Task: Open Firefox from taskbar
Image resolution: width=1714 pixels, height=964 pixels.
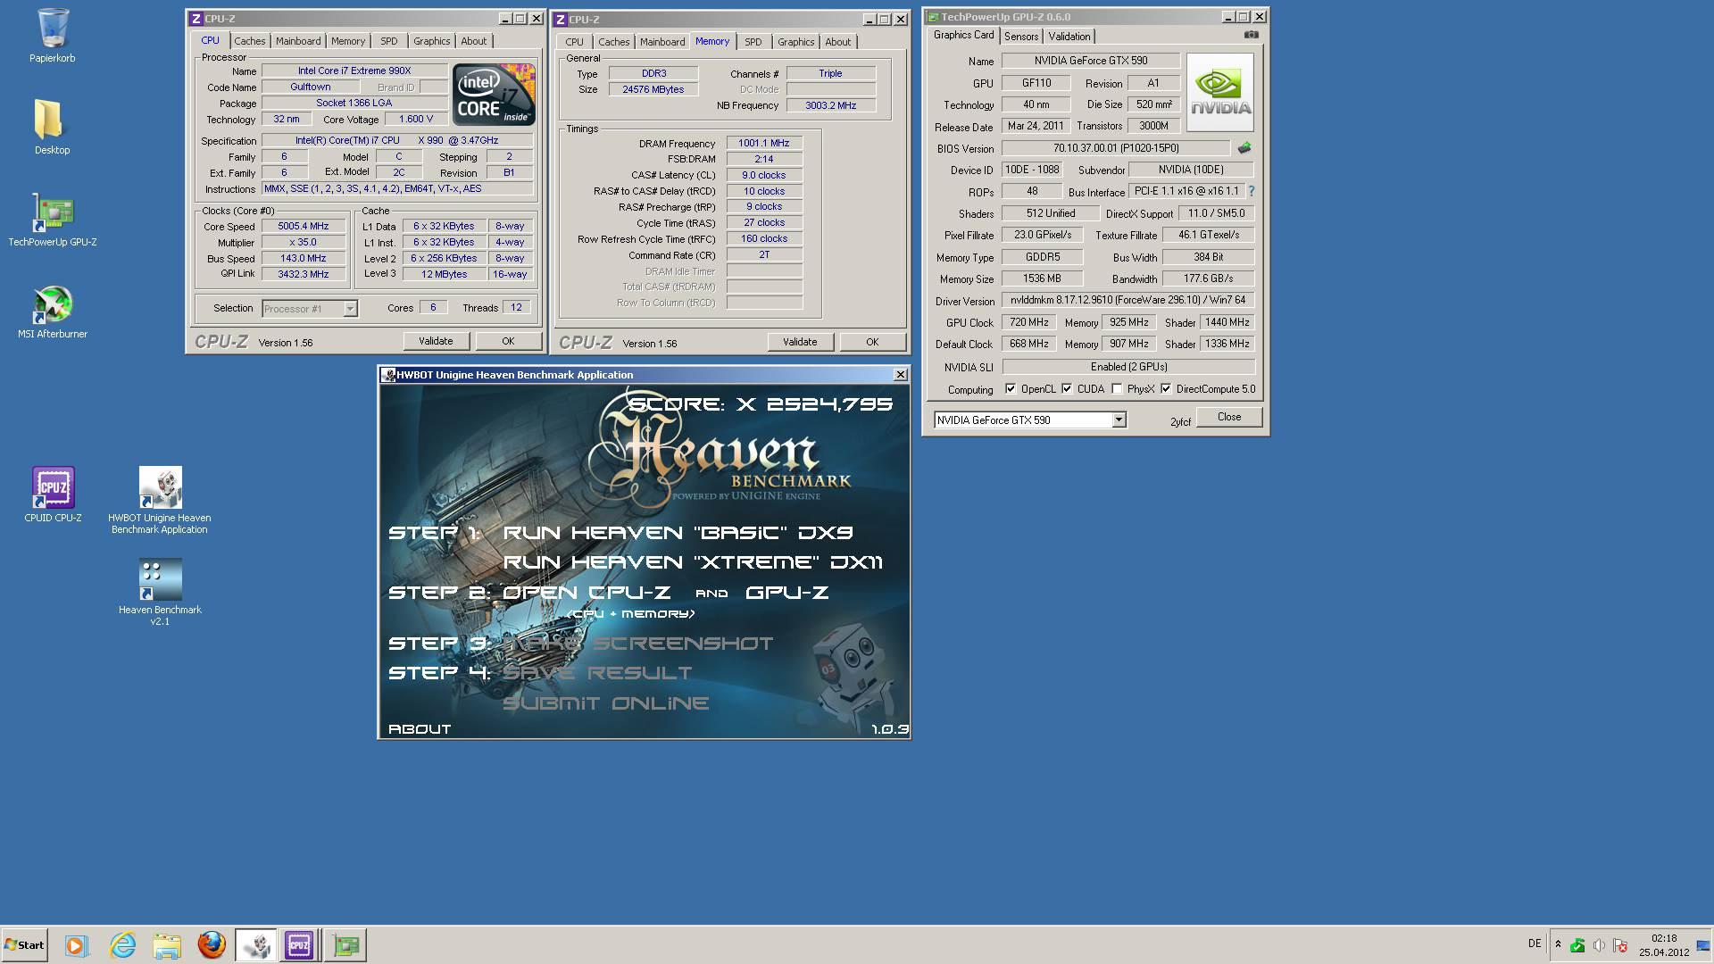Action: 212,945
